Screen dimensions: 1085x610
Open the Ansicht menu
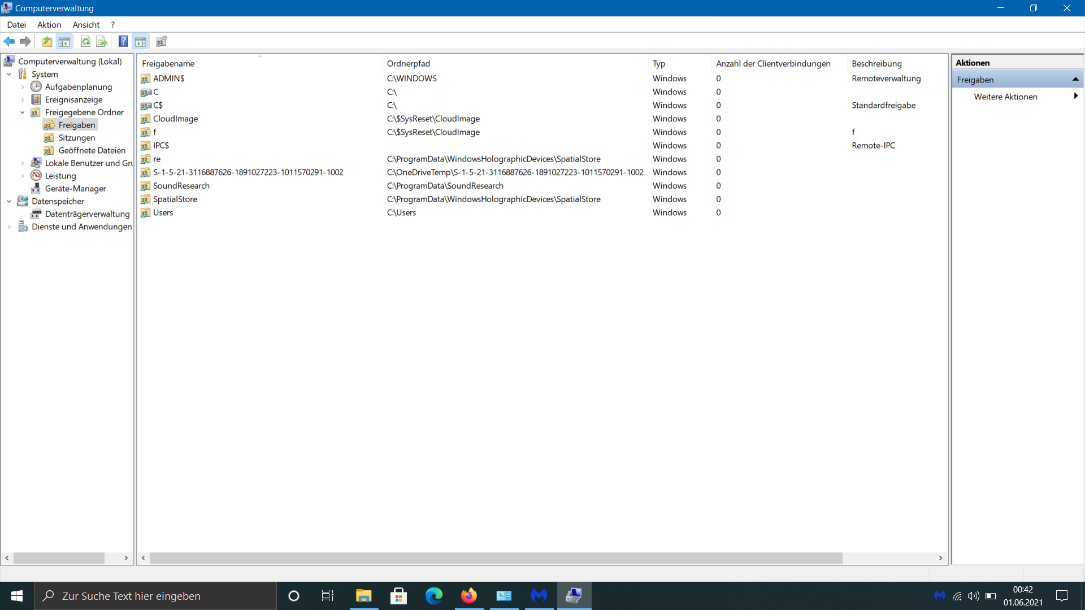(x=86, y=25)
